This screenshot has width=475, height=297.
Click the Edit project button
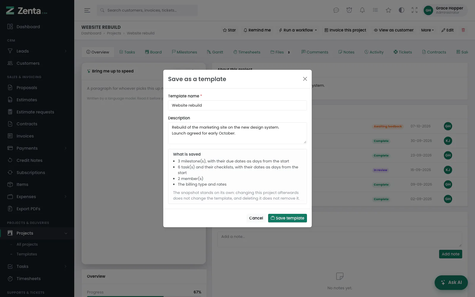coord(447,30)
